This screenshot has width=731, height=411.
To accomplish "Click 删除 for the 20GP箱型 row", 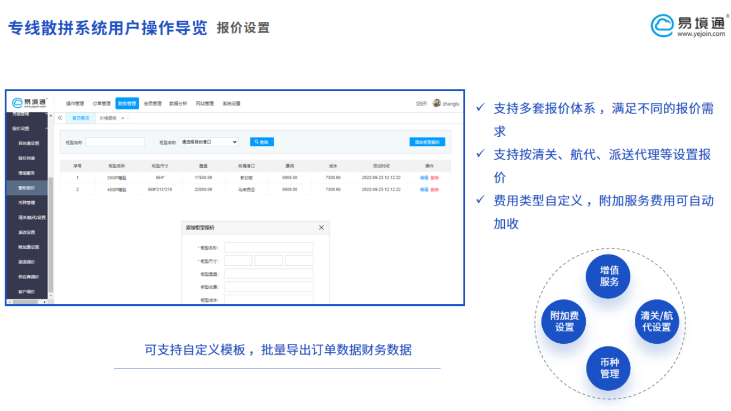I will pyautogui.click(x=435, y=177).
